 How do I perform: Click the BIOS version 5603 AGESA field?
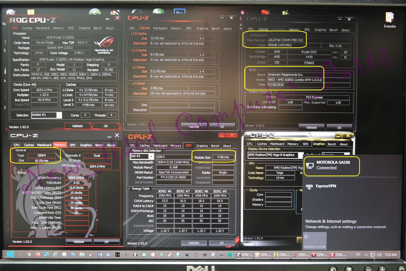(x=309, y=80)
